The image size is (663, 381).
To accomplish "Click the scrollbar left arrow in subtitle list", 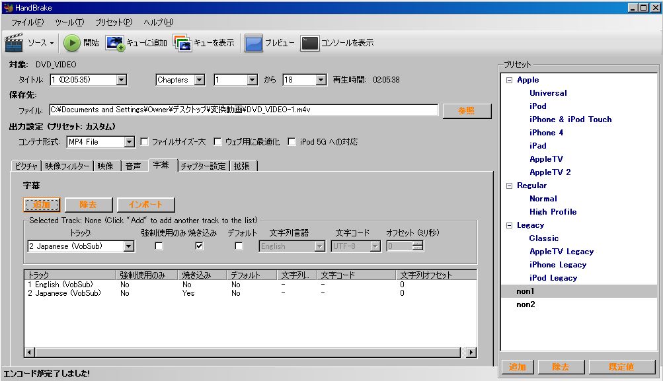I will click(x=30, y=353).
